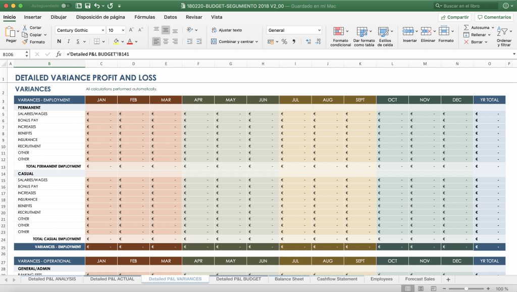Open the font size 10 dropdown
The image size is (517, 292).
(123, 30)
